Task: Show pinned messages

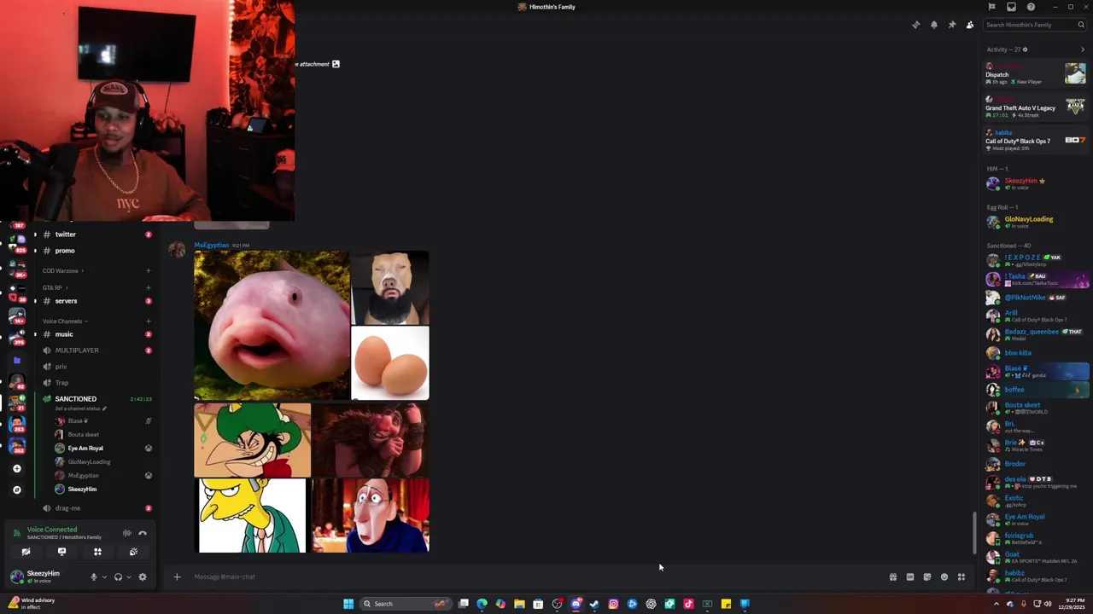Action: tap(952, 25)
